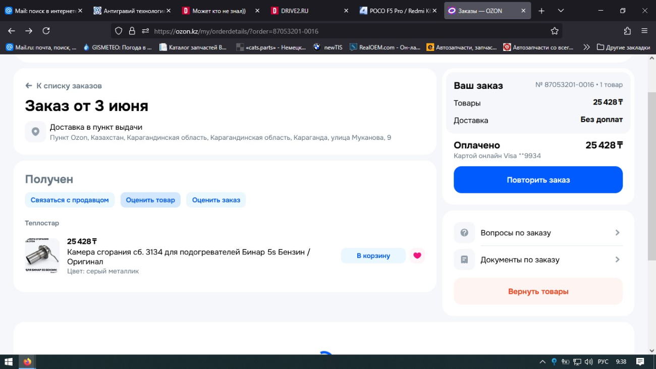
Task: Add product to favorites with heart icon
Action: [417, 255]
